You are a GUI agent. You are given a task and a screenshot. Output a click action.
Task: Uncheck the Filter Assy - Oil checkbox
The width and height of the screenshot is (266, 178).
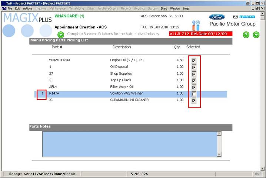(194, 87)
